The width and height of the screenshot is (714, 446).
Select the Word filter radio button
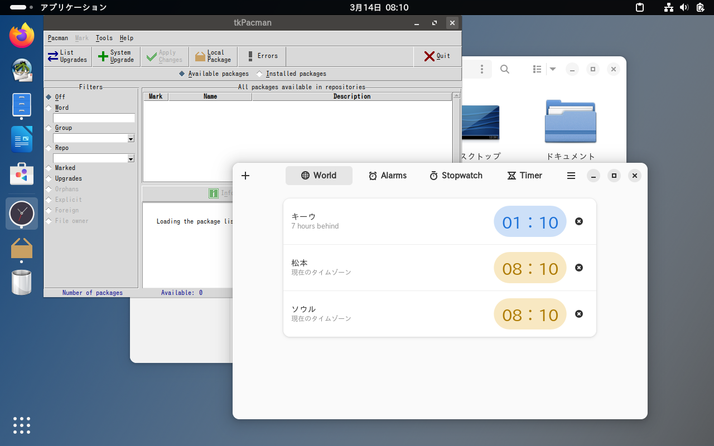tap(57, 108)
